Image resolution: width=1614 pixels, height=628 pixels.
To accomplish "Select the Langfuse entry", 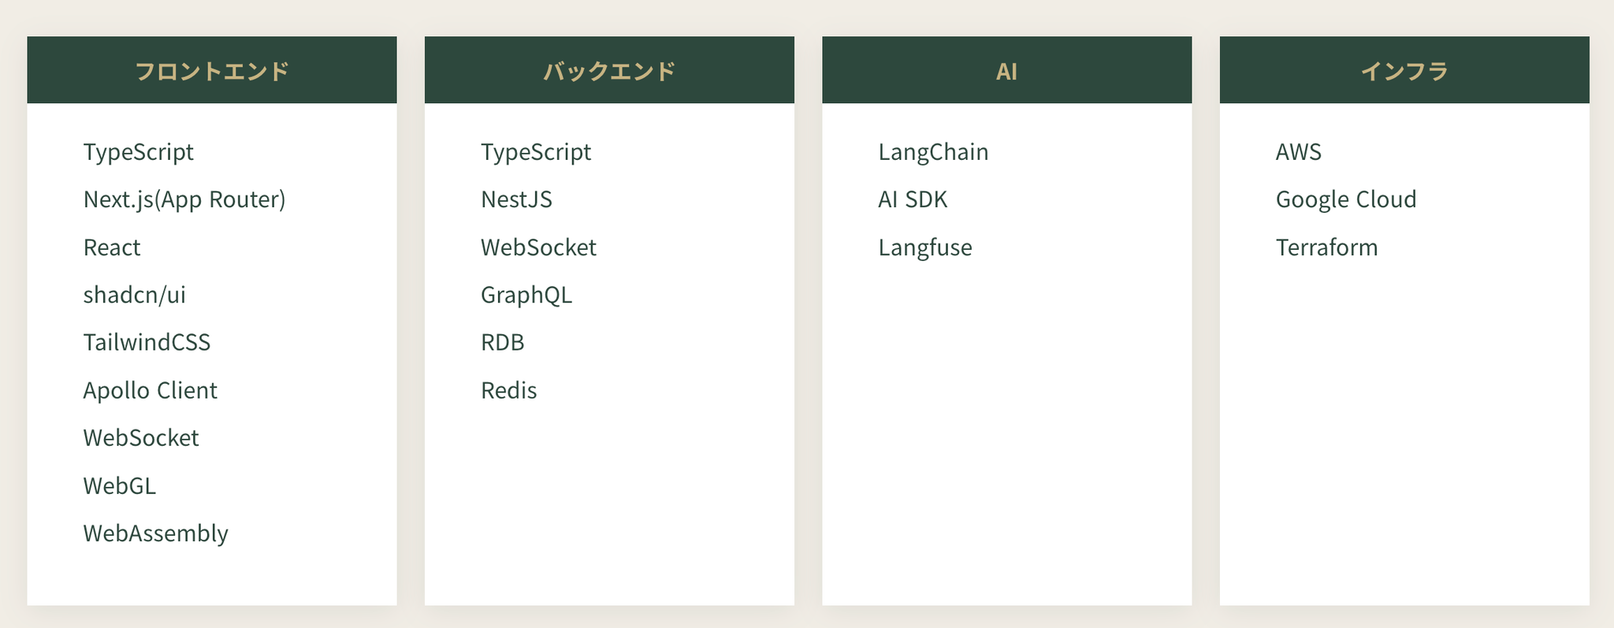I will pyautogui.click(x=925, y=247).
